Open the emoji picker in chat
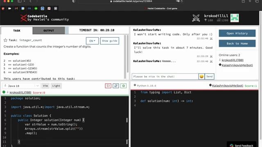 (201, 76)
